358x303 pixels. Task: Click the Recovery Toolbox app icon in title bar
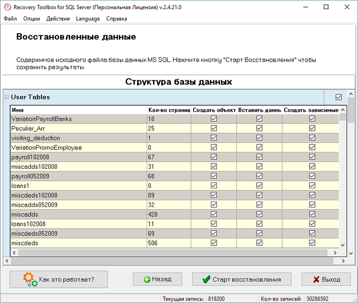click(7, 7)
